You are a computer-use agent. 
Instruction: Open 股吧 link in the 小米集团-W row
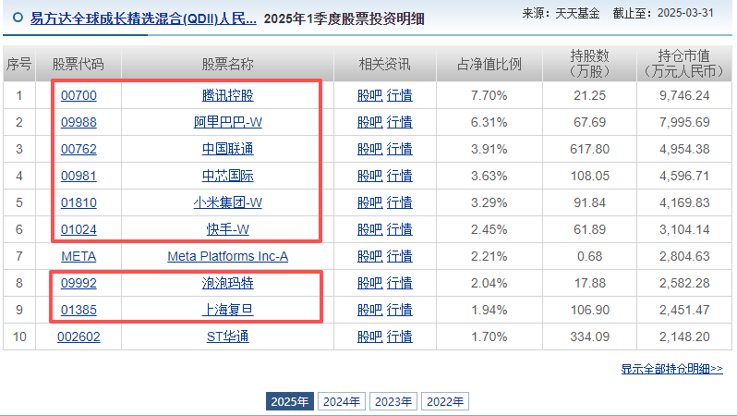[x=370, y=202]
